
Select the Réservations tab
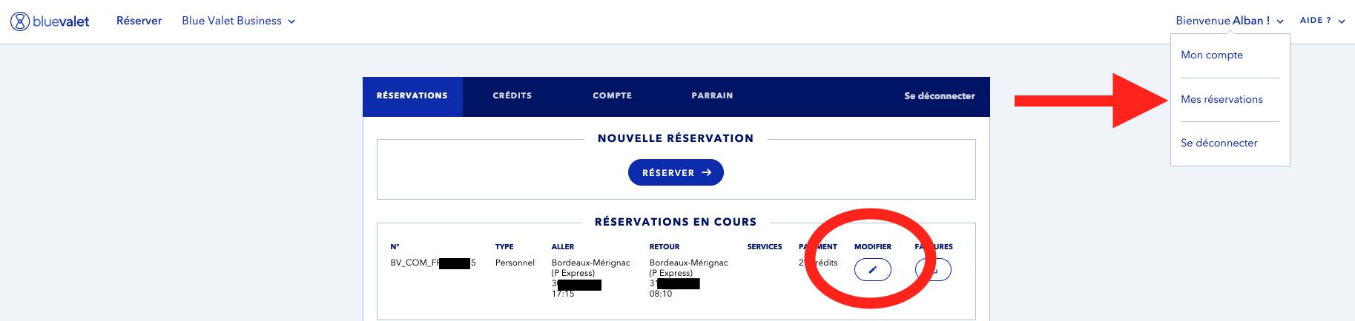click(412, 96)
